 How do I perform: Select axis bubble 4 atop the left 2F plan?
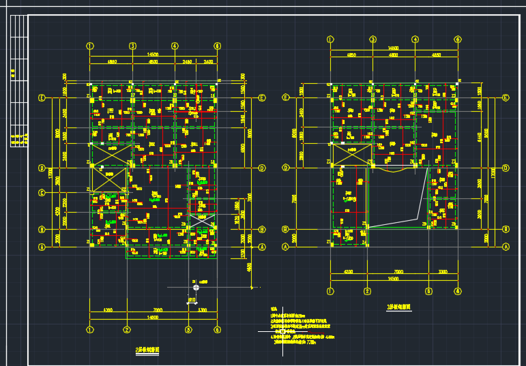pyautogui.click(x=175, y=46)
